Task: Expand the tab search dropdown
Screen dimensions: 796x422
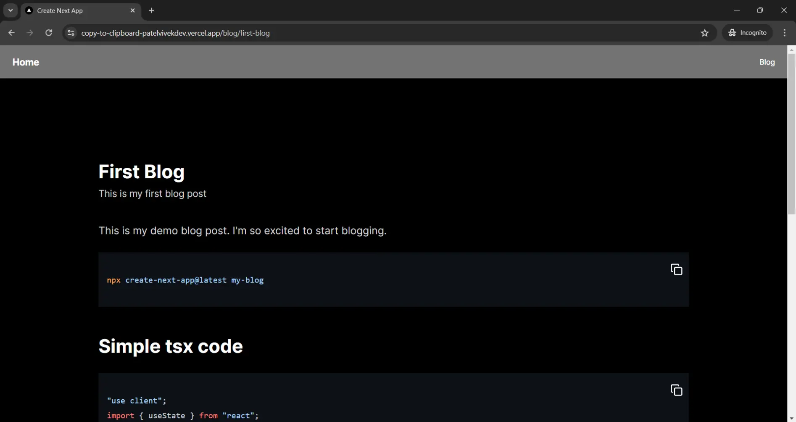Action: click(11, 11)
